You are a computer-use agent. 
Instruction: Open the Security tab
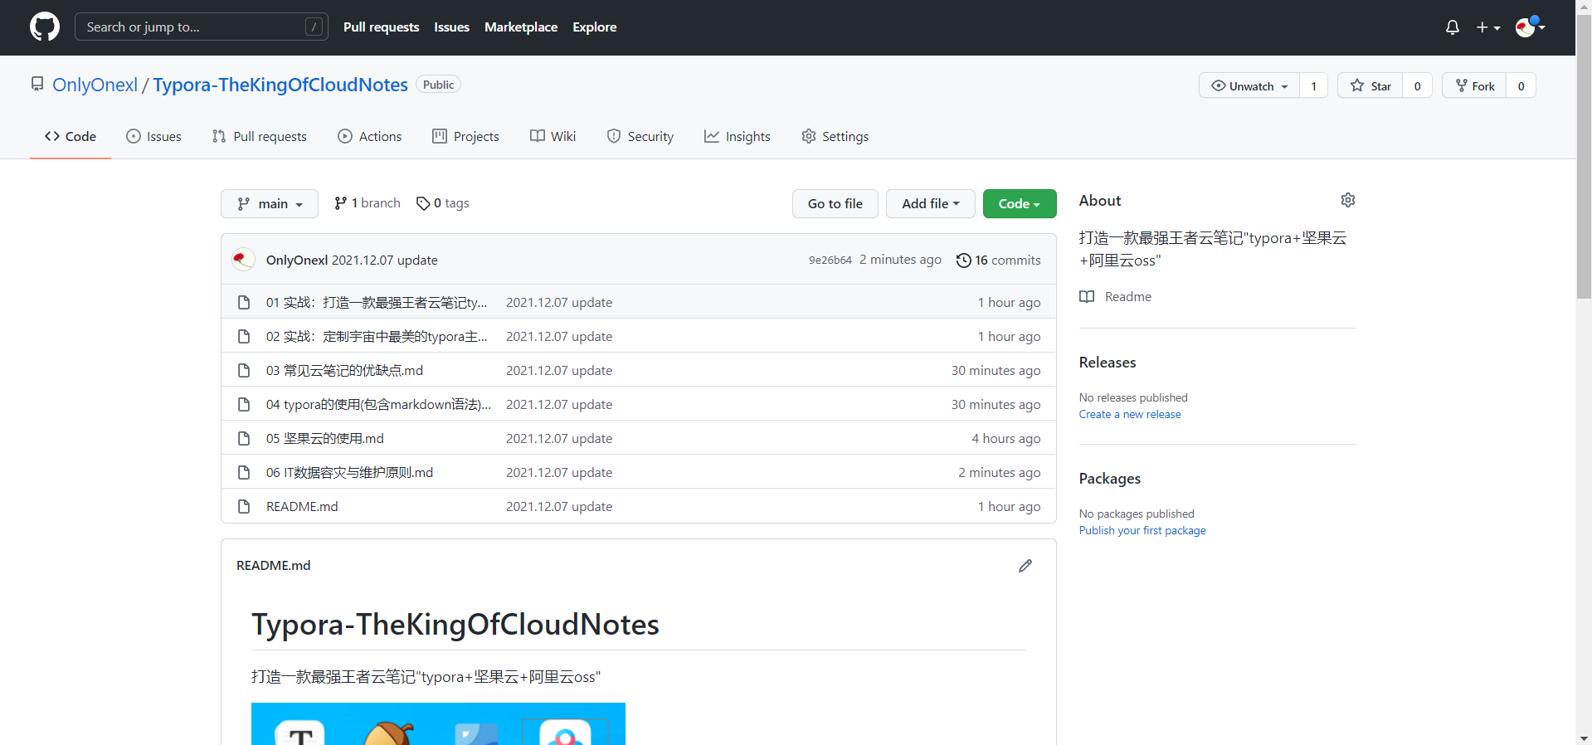(x=640, y=136)
